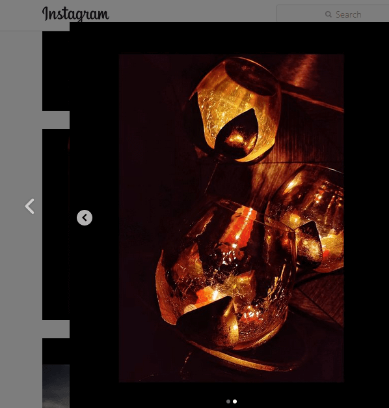Show the previous carousel photo via the circular arrow
This screenshot has width=389, height=408.
85,218
